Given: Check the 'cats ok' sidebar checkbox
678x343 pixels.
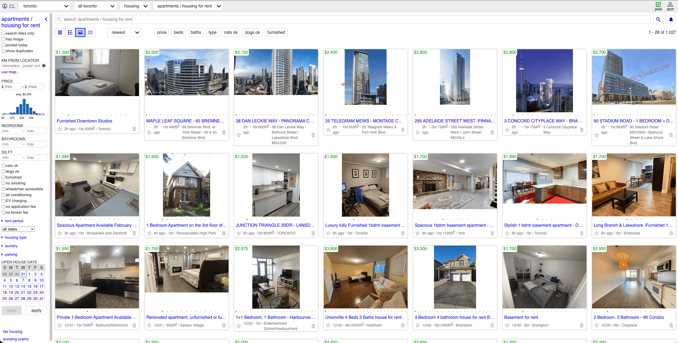Looking at the screenshot, I should [3, 166].
